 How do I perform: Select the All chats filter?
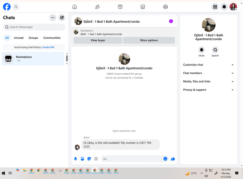tap(7, 38)
